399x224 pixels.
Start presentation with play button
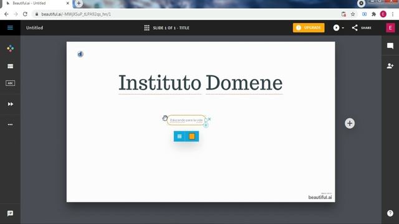click(336, 27)
